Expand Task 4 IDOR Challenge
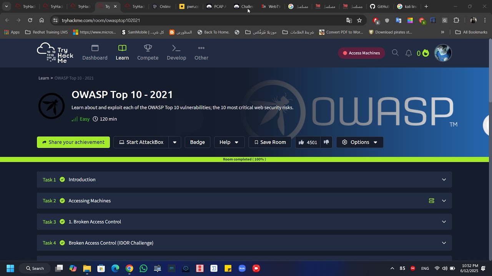Viewport: 492px width, 276px height. coord(244,243)
